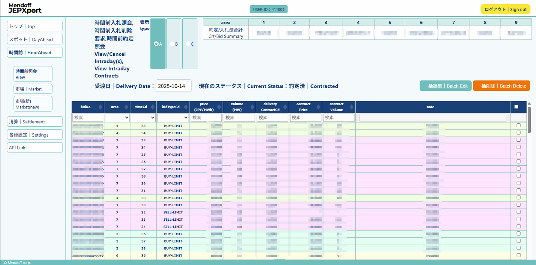Open the スポット DayAhead menu
This screenshot has width=536, height=265.
tap(35, 39)
